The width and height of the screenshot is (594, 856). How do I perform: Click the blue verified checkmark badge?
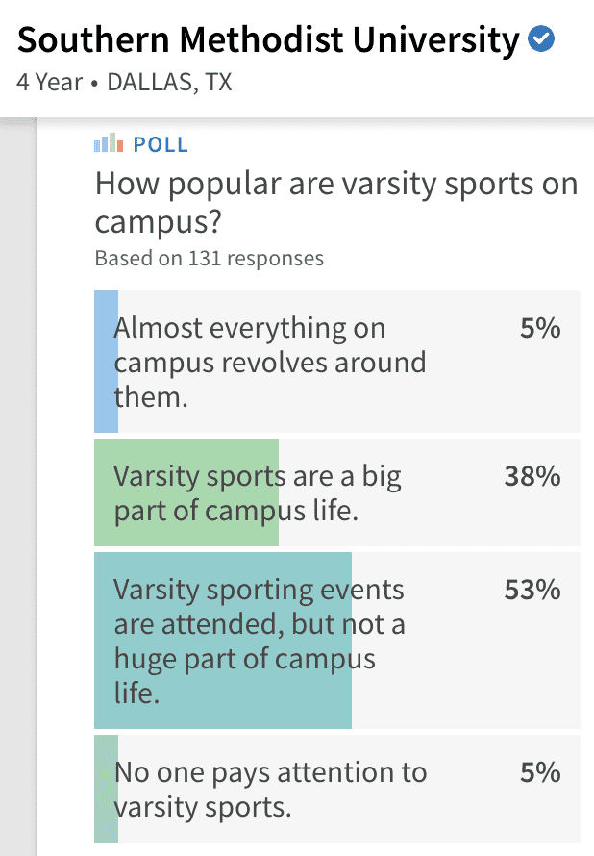541,39
